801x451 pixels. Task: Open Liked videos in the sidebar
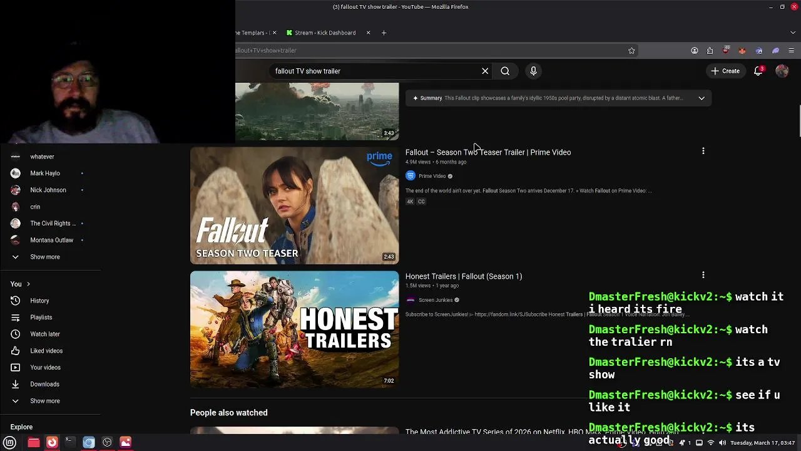coord(46,351)
